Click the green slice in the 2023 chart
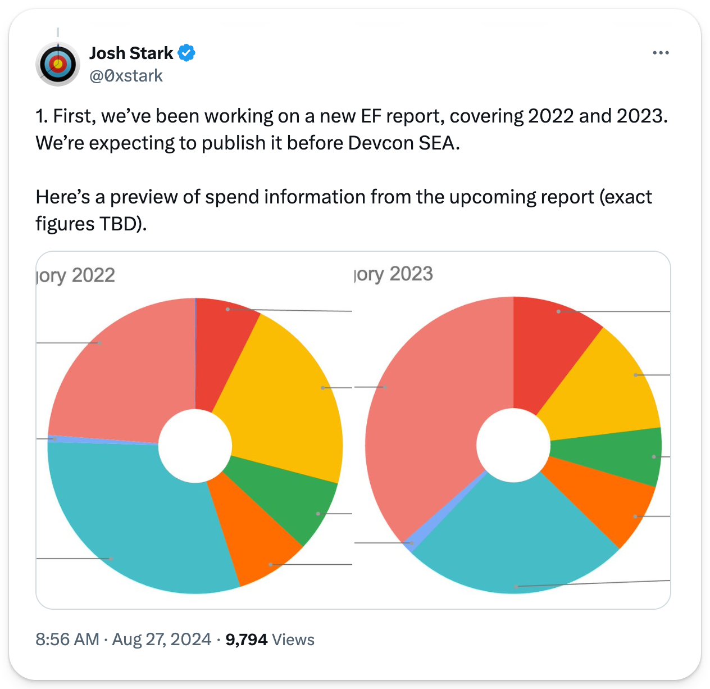710x689 pixels. coord(612,455)
